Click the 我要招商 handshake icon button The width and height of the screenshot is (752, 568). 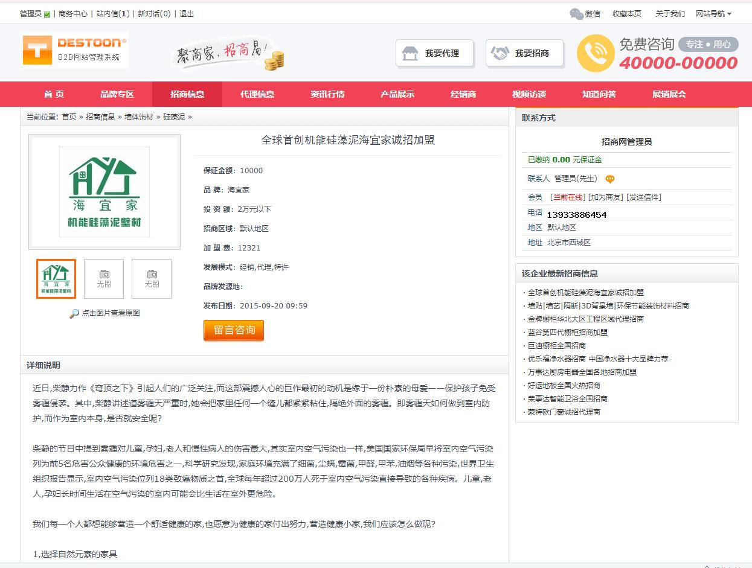pyautogui.click(x=525, y=54)
